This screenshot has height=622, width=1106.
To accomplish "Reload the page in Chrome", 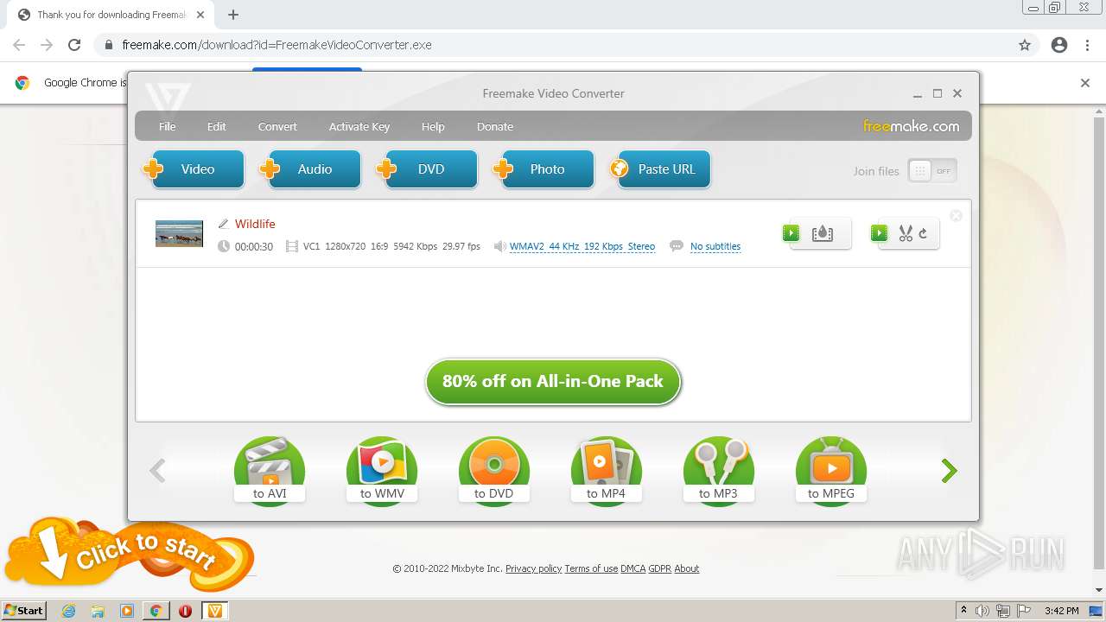I will pyautogui.click(x=74, y=45).
